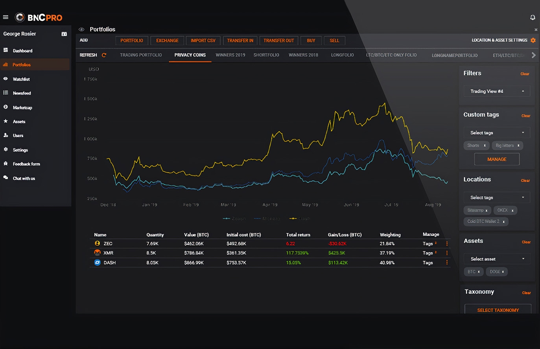Click Manage custom tags button
Viewport: 540px width, 349px height.
click(497, 159)
